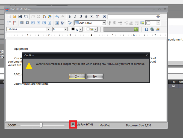The width and height of the screenshot is (183, 138).
Task: Insert special character with Omega icon
Action: (x=147, y=29)
